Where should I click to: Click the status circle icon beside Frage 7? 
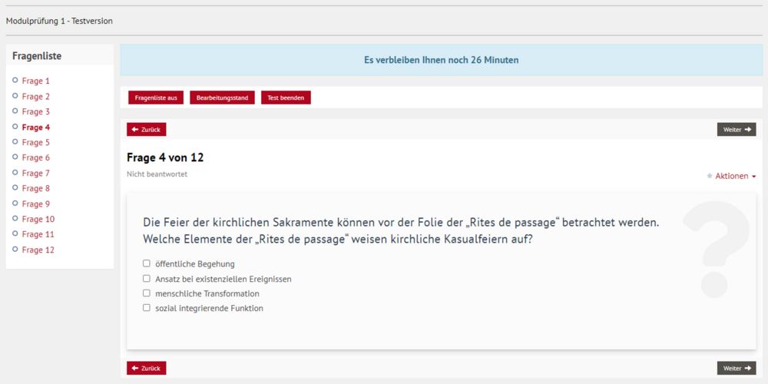pyautogui.click(x=15, y=172)
